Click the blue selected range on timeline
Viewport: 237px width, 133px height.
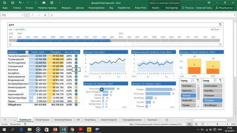point(64,40)
